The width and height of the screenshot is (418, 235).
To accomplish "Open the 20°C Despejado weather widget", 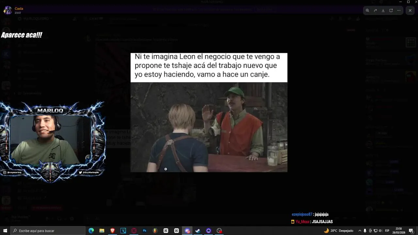I will (x=338, y=231).
